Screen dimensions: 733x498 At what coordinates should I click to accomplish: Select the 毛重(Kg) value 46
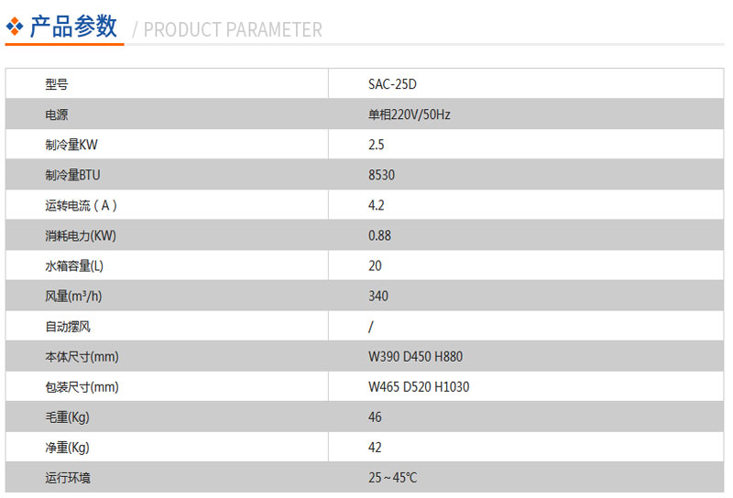375,417
